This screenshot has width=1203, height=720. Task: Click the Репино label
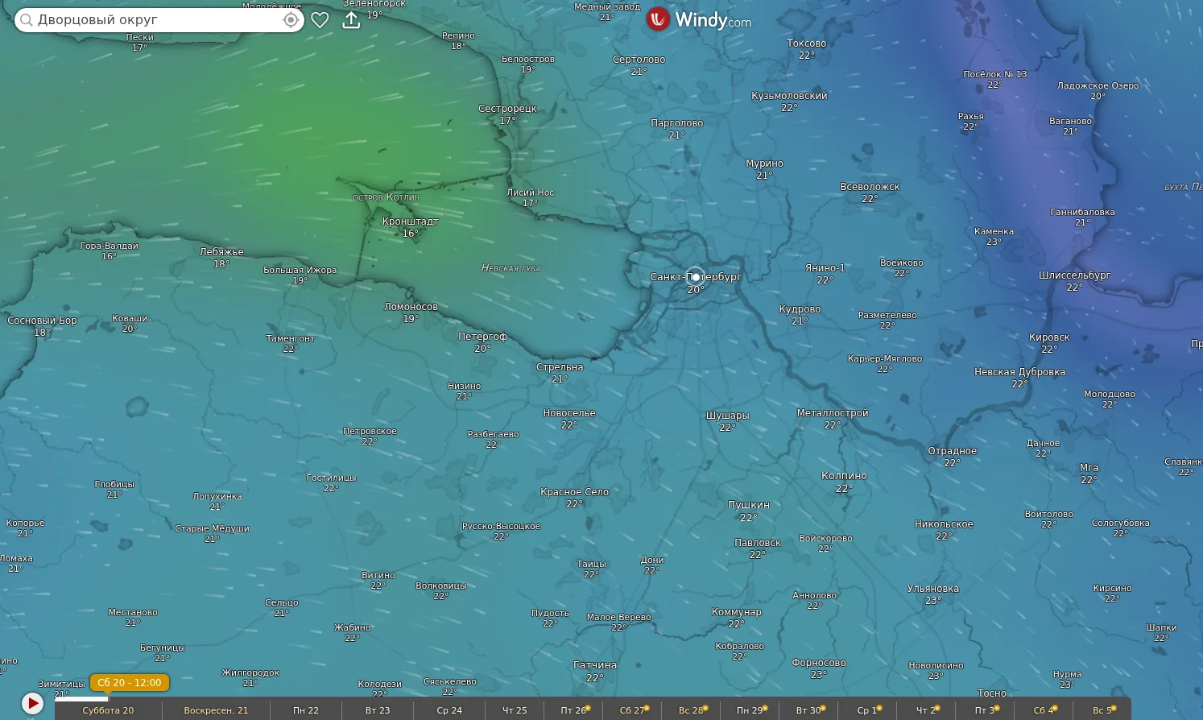(x=458, y=35)
